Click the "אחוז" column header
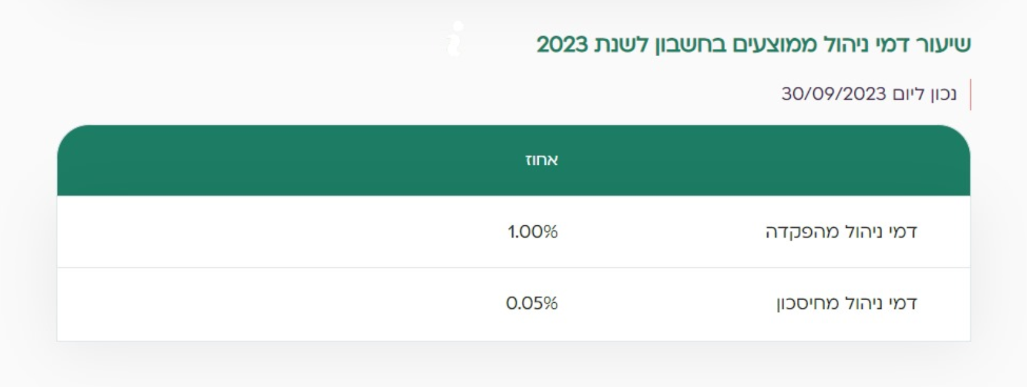Viewport: 1027px width, 387px height. point(541,160)
